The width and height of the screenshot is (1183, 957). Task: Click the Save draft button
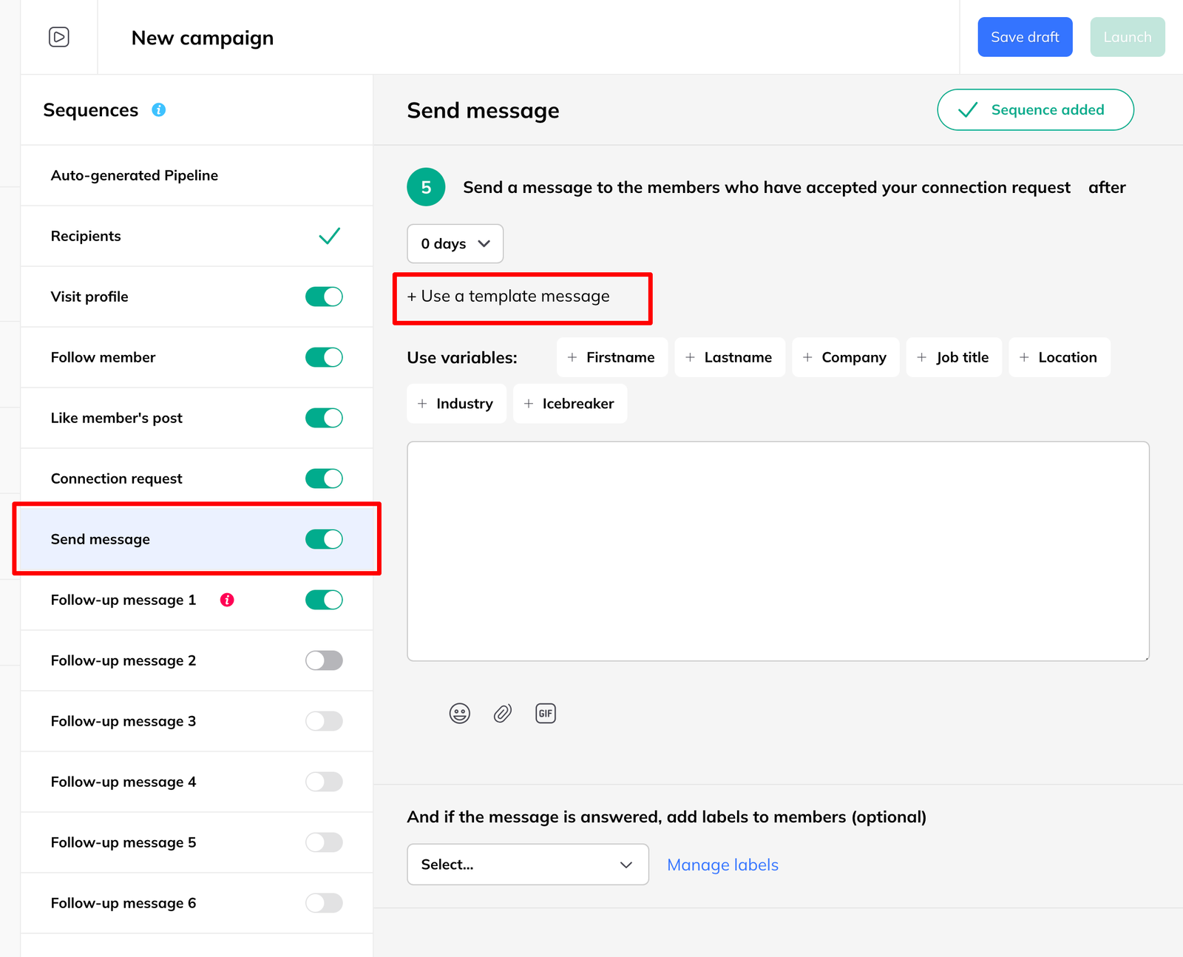click(x=1025, y=37)
